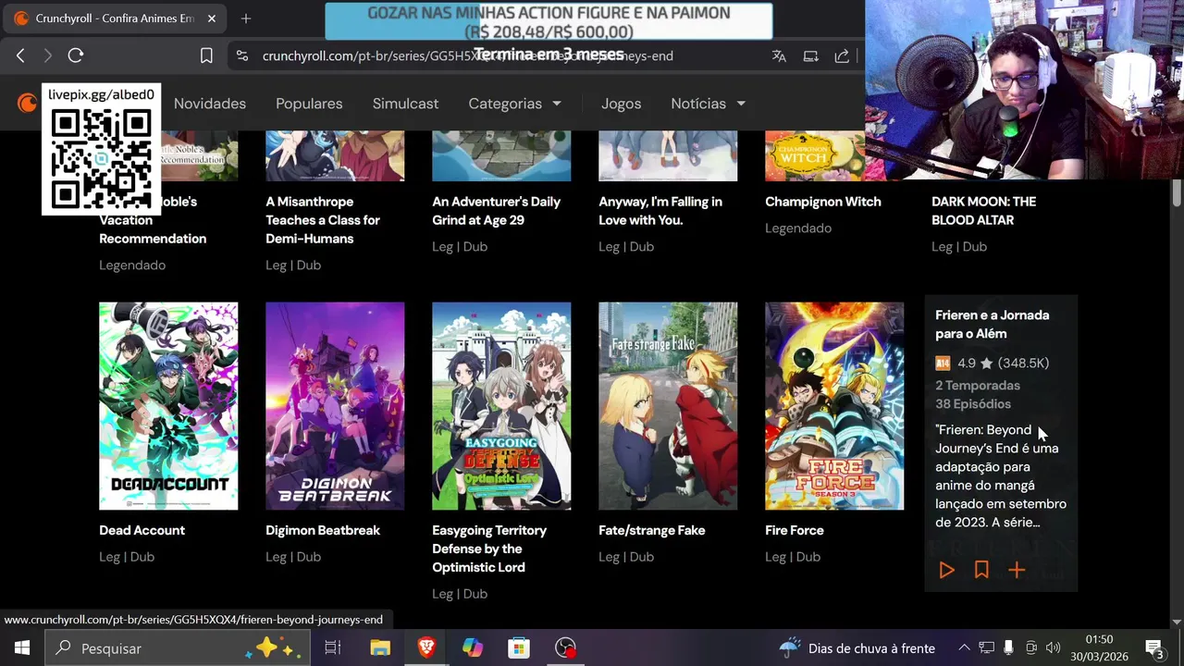Open the Dead Account poster
Image resolution: width=1184 pixels, height=666 pixels.
tap(168, 405)
